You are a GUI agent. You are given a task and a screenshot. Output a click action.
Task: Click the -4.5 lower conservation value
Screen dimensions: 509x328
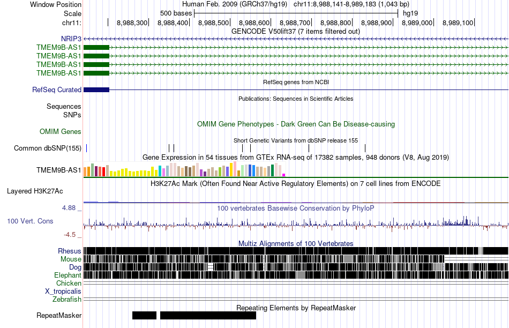click(69, 234)
